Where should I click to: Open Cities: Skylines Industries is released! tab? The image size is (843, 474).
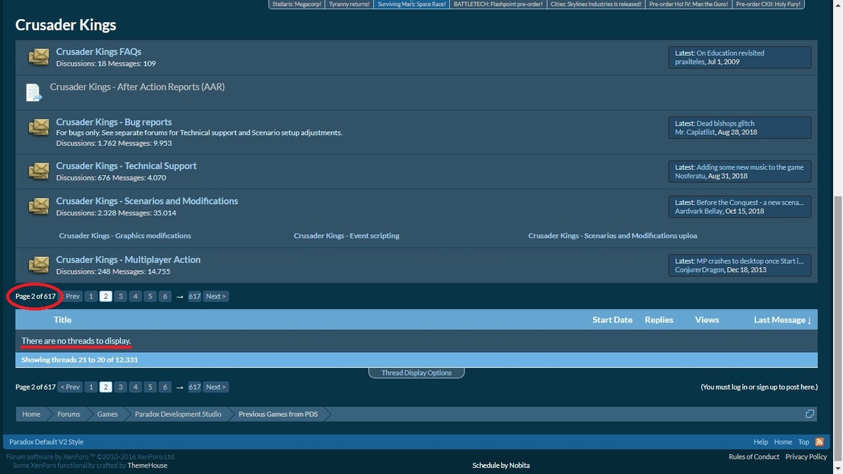click(x=596, y=4)
